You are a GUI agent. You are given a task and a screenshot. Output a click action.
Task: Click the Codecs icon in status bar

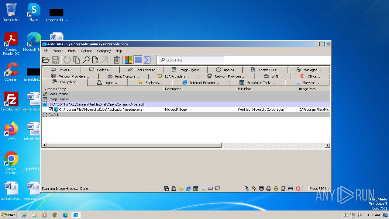[218, 189]
